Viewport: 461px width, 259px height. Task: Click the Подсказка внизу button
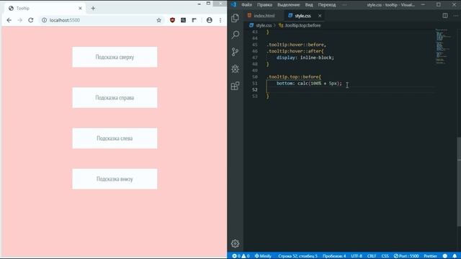(115, 179)
